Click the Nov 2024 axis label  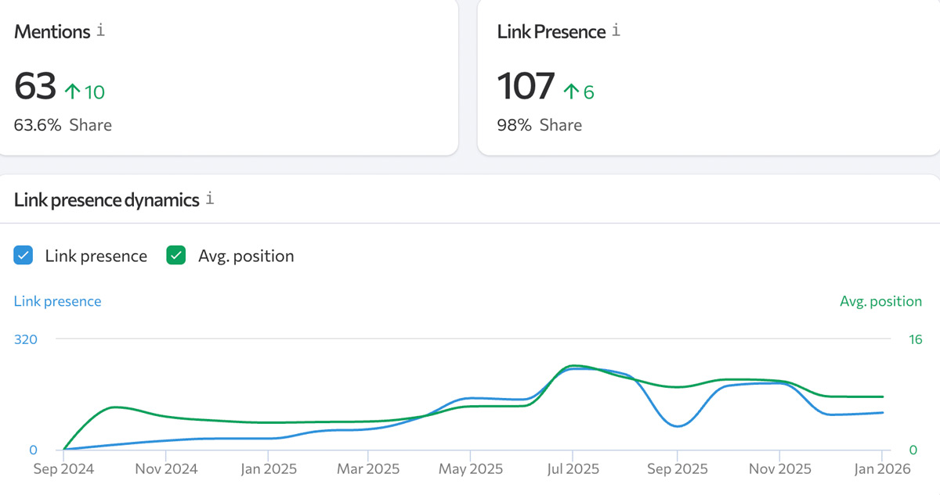point(165,469)
